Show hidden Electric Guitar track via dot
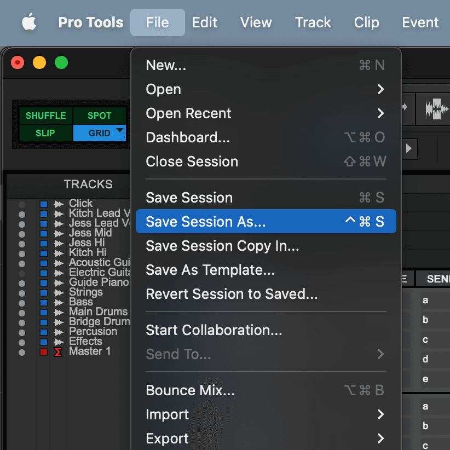450x450 pixels. coord(22,274)
